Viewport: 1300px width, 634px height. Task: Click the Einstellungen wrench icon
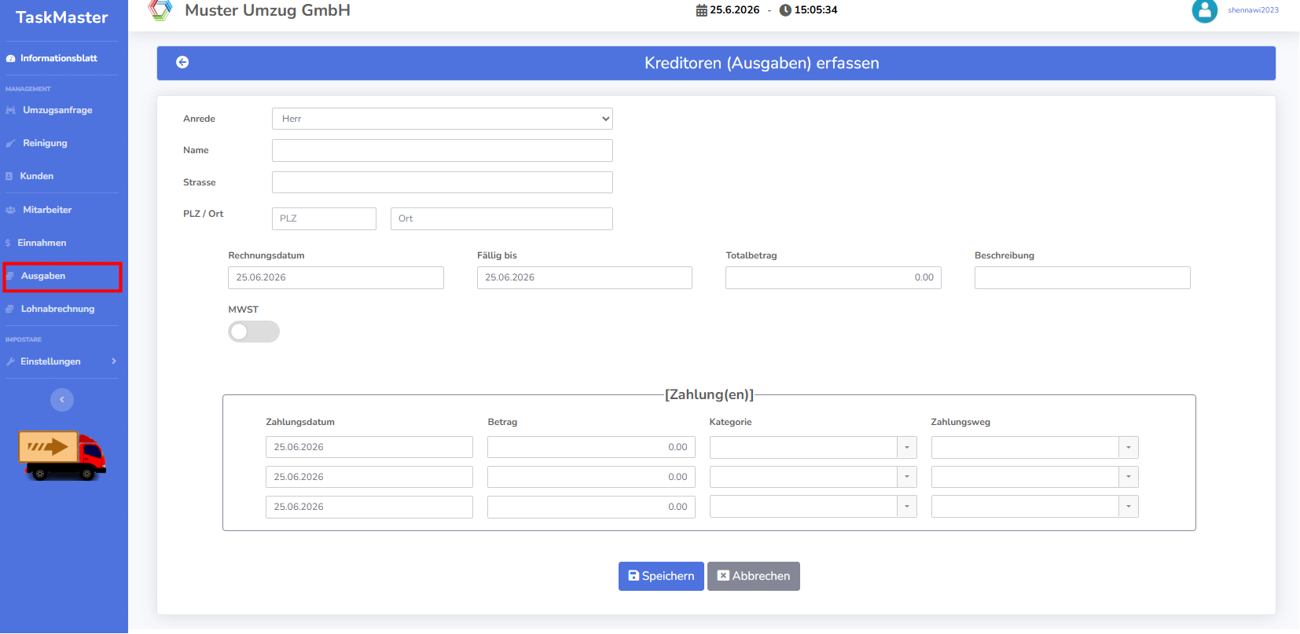[11, 362]
